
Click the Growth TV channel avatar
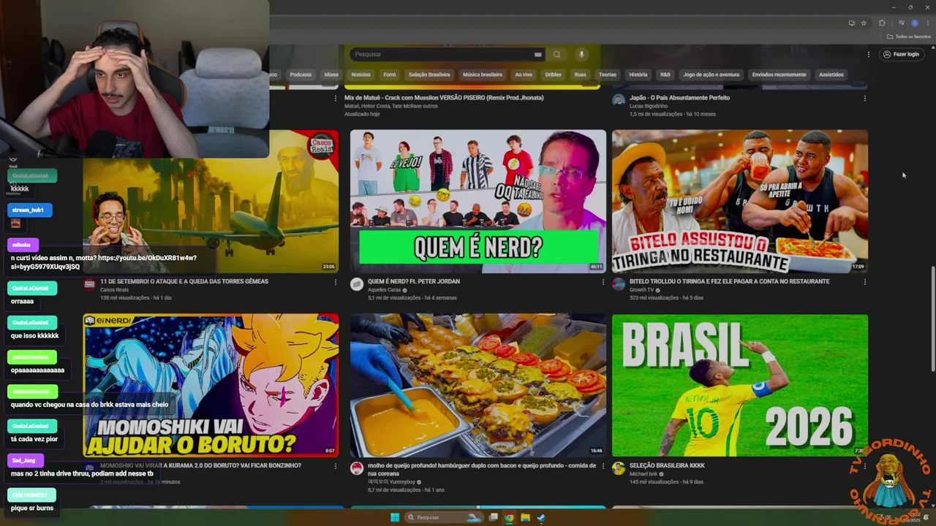619,284
